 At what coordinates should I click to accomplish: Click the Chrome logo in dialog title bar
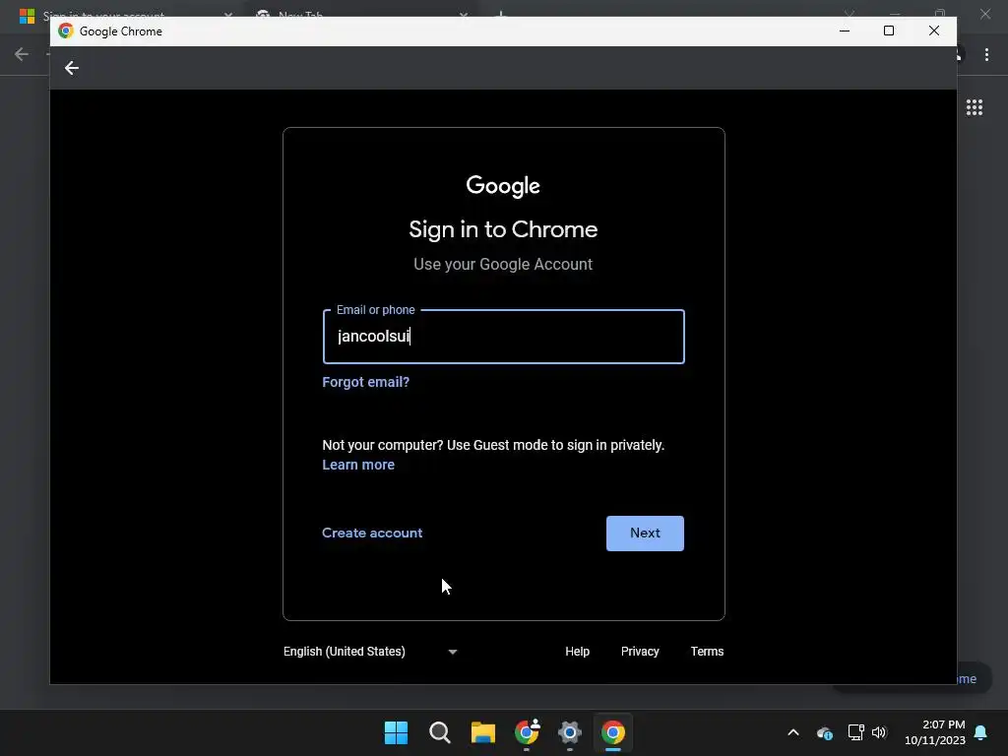tap(66, 31)
